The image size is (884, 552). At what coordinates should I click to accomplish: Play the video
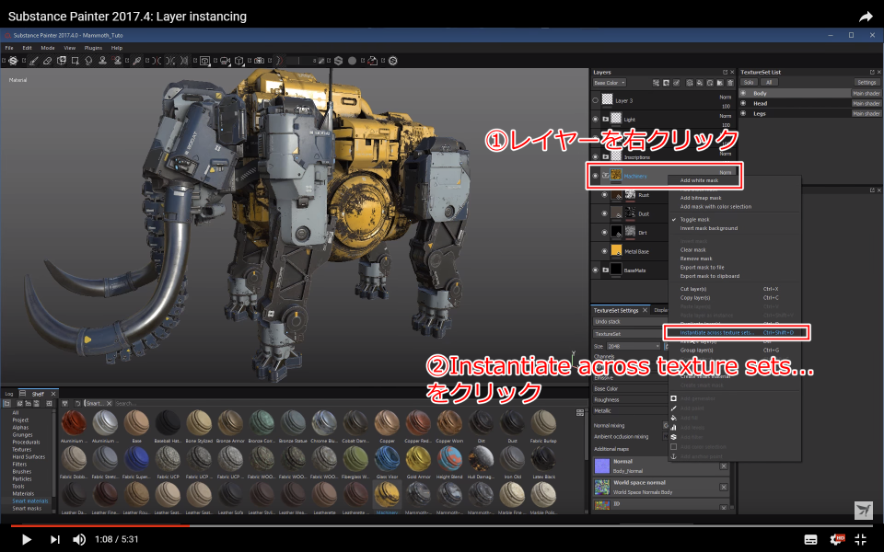26,539
